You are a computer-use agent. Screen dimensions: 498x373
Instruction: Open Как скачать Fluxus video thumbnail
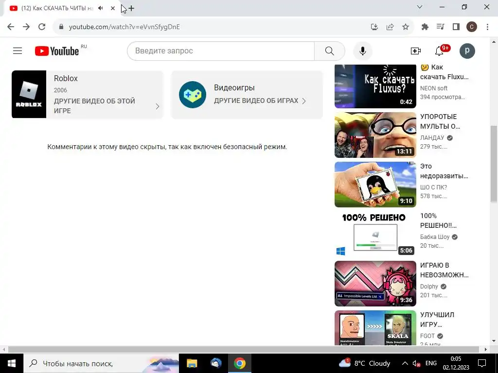[x=375, y=86]
